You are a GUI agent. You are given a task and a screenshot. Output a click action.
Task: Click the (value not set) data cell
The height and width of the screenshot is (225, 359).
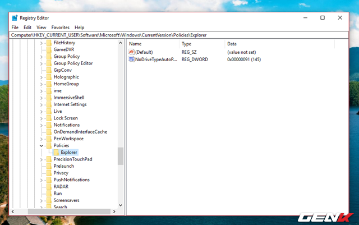(x=242, y=52)
